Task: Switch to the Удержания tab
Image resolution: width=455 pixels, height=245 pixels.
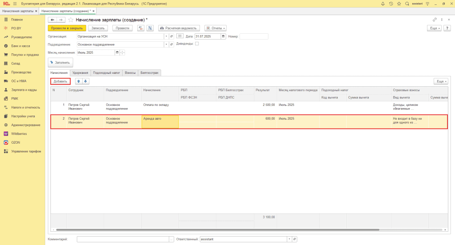Action: coord(80,72)
